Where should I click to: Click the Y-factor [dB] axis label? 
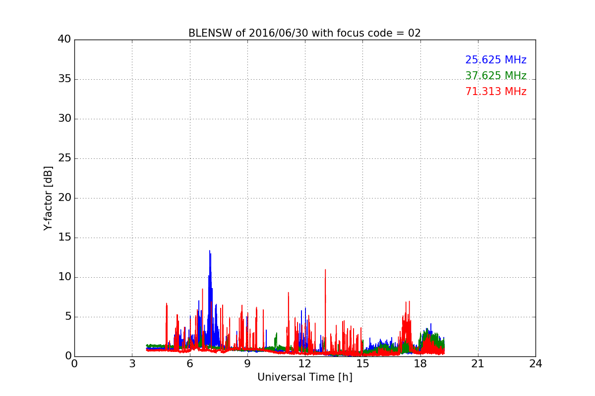[x=48, y=198]
